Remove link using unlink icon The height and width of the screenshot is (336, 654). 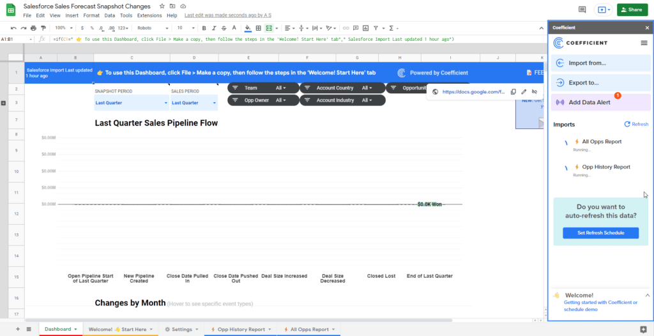pos(535,92)
